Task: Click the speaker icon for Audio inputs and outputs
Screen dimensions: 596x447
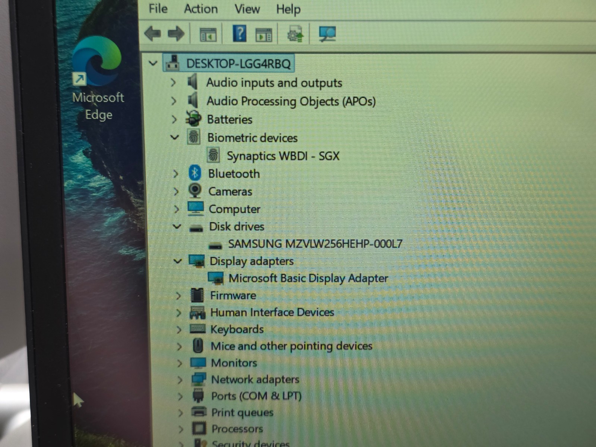Action: coord(193,82)
